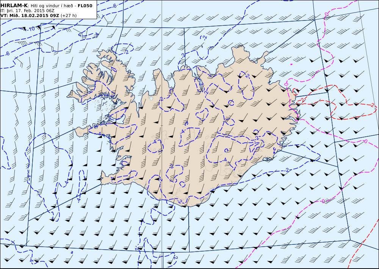Select the FL050 flight level label
The width and height of the screenshot is (379, 269).
(x=85, y=6)
